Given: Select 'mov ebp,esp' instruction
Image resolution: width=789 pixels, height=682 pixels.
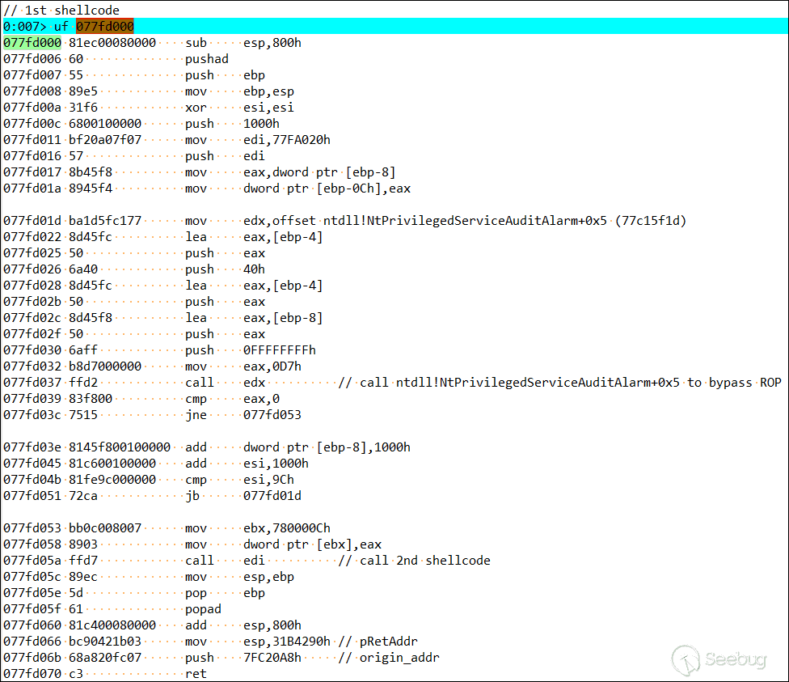Looking at the screenshot, I should pyautogui.click(x=239, y=91).
